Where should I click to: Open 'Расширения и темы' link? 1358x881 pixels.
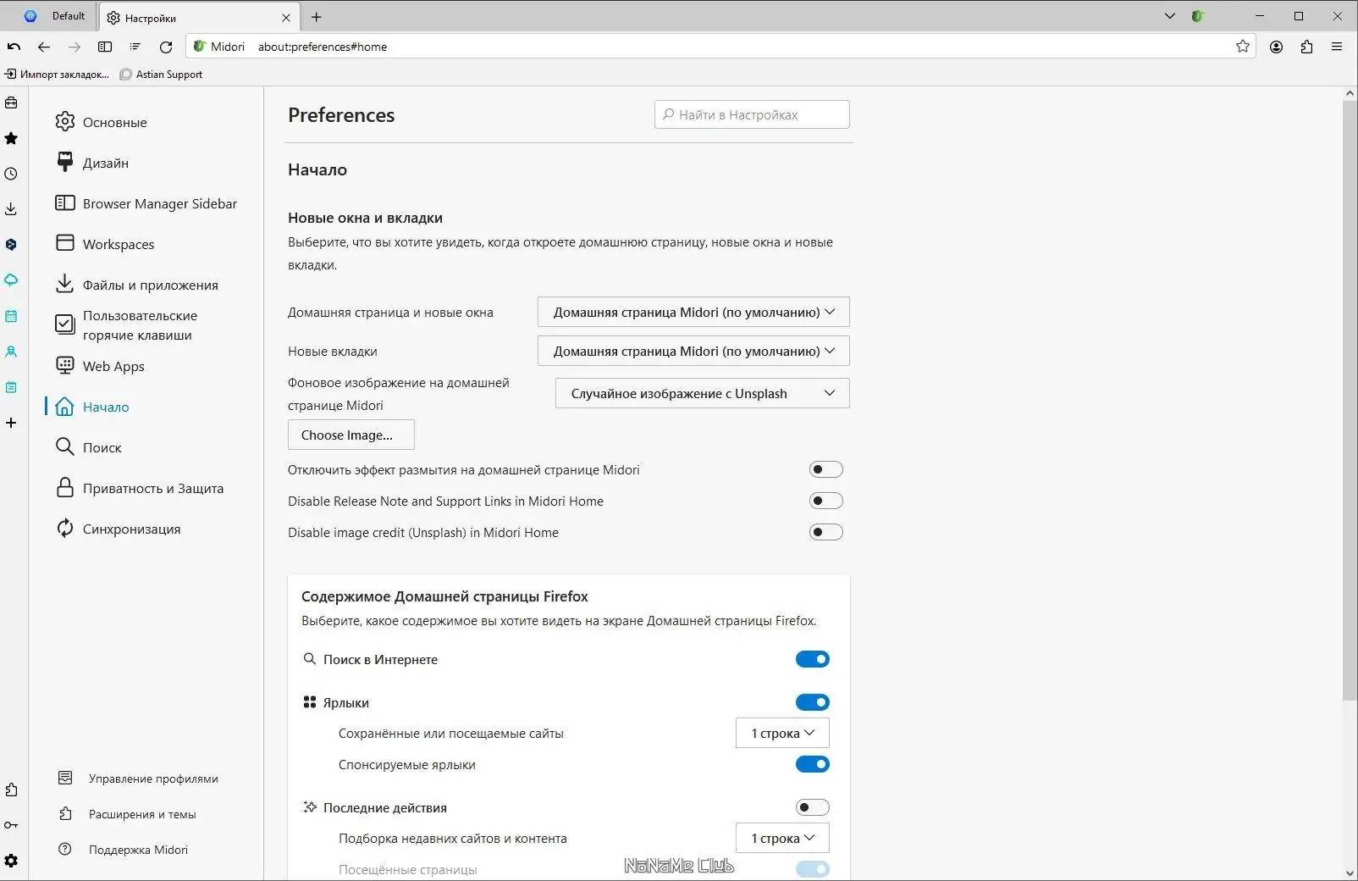click(127, 814)
